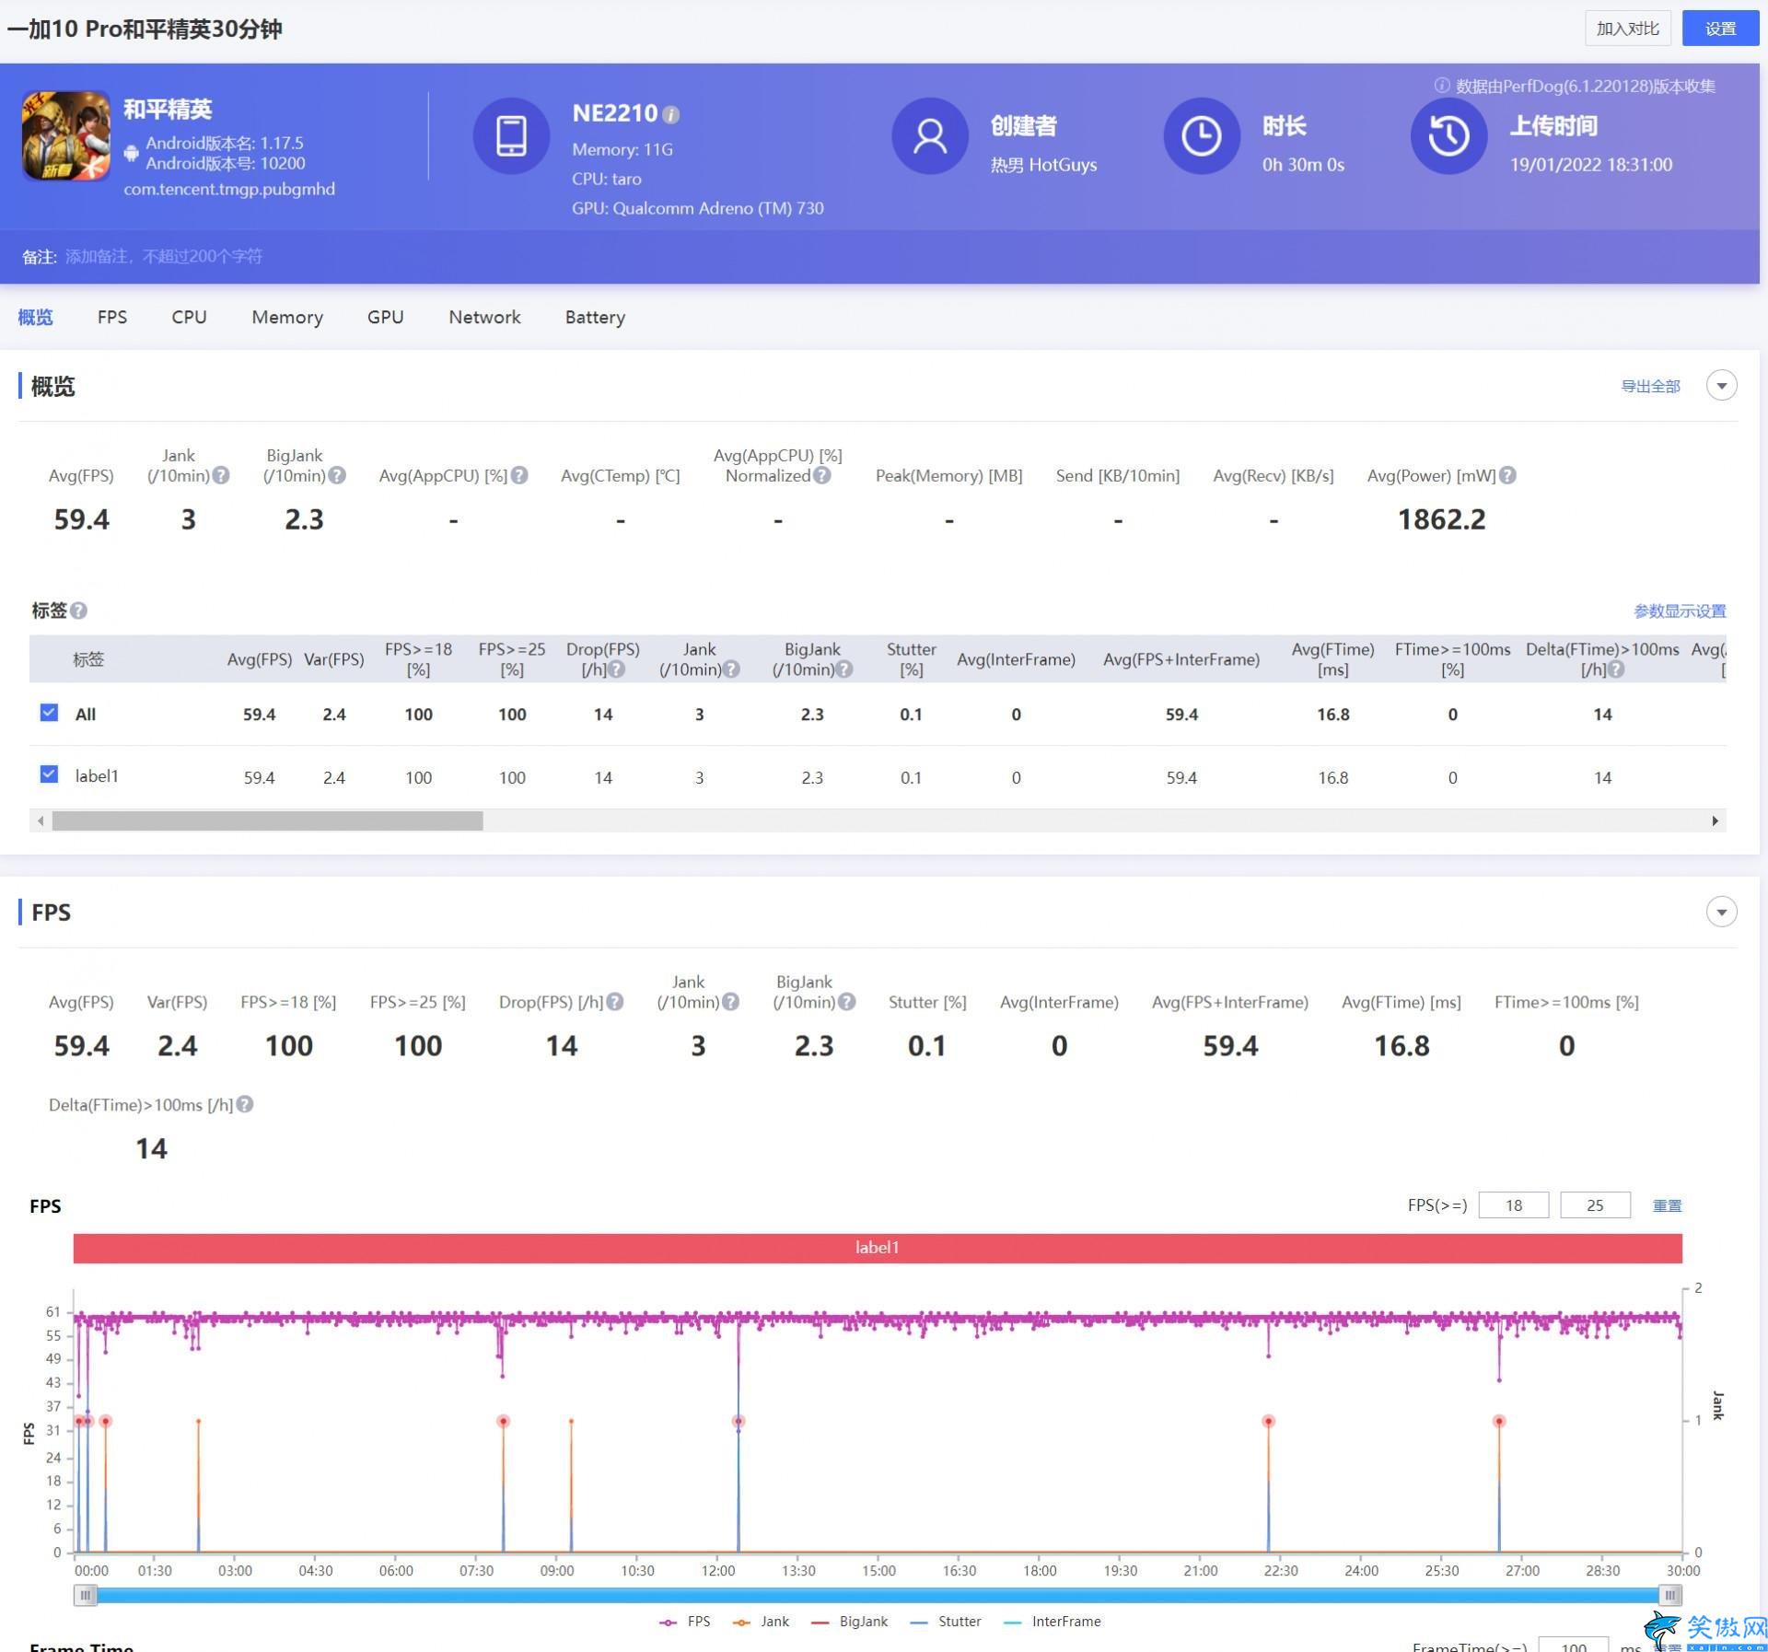Toggle BigJank series in chart legend
Screen dimensions: 1768x1652
[x=849, y=1622]
